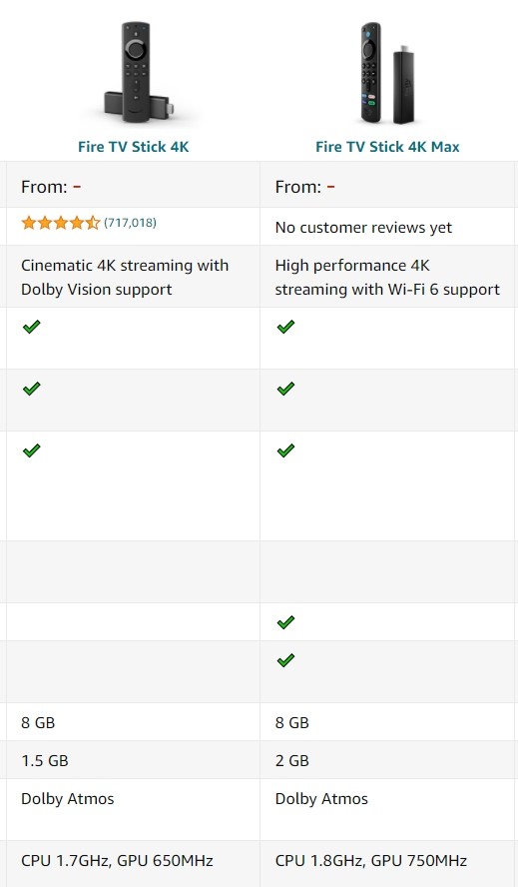Click the fourth green checkmark in 4K Max column
Image resolution: width=518 pixels, height=887 pixels.
285,623
